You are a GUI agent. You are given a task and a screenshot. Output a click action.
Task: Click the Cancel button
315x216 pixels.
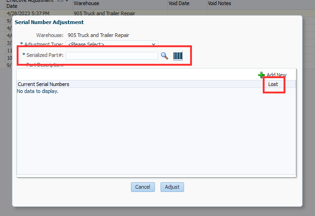pos(143,187)
